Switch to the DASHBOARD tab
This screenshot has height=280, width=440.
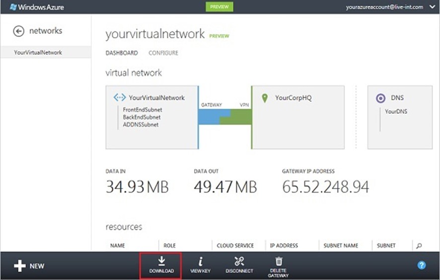click(x=122, y=53)
